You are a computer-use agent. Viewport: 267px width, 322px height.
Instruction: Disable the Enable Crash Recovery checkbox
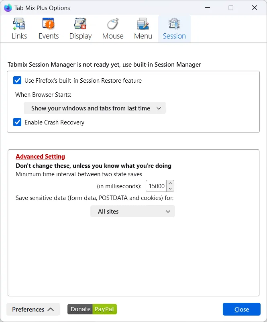click(x=18, y=122)
